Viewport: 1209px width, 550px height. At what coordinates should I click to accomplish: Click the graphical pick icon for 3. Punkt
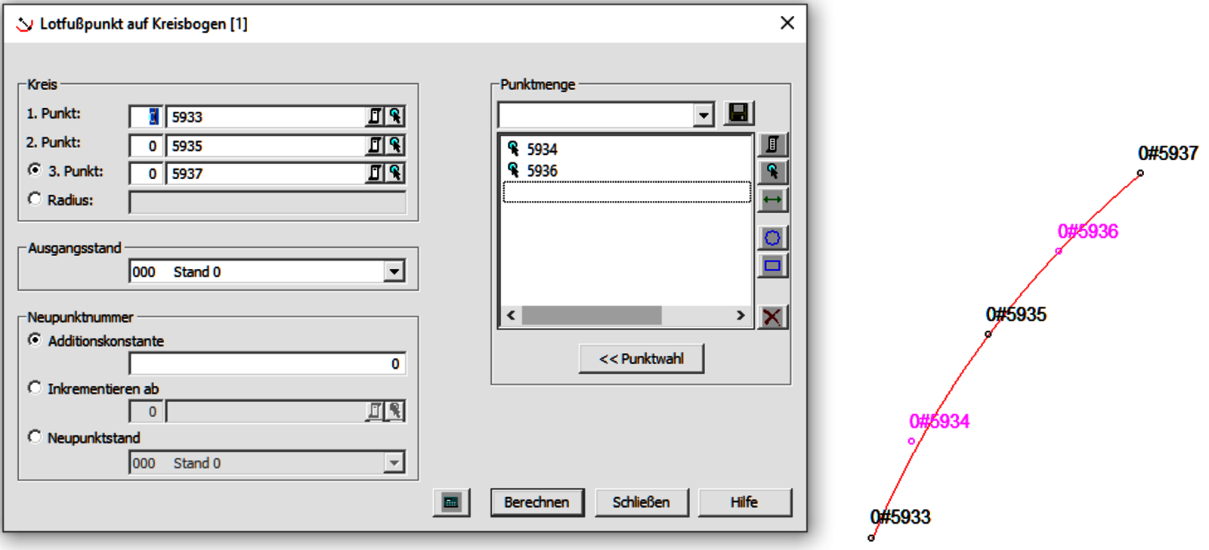[395, 173]
